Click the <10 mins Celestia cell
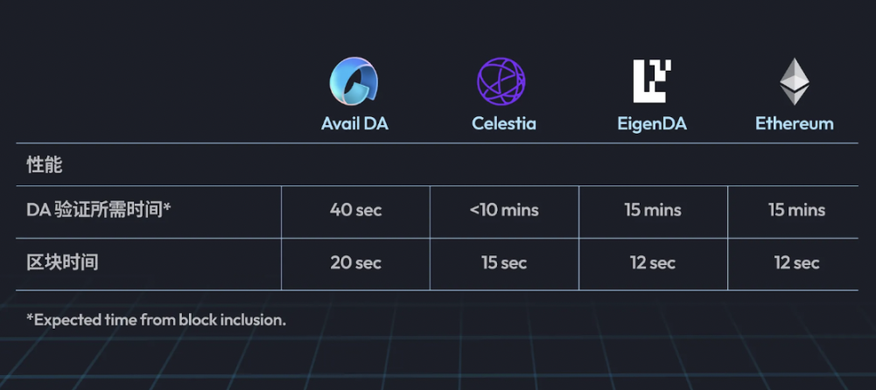Image resolution: width=876 pixels, height=390 pixels. tap(504, 211)
